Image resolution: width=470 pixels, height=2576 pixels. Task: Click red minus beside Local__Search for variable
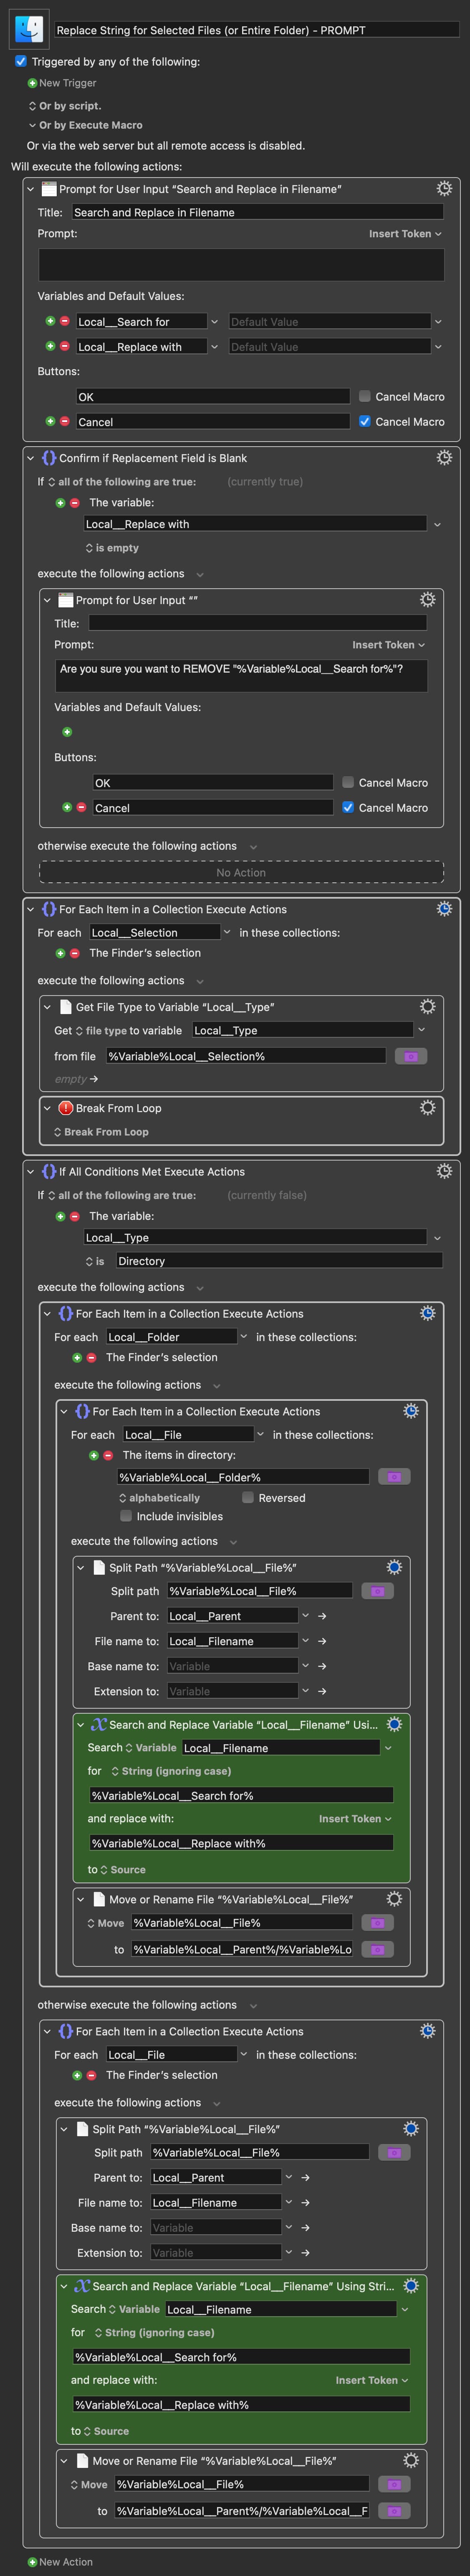(65, 321)
